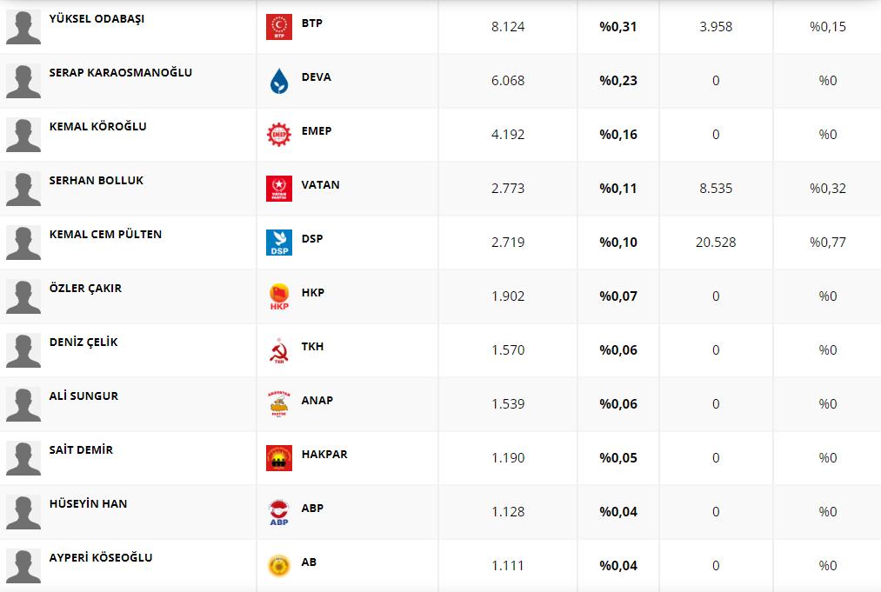Viewport: 881px width, 592px height.
Task: Click Özler Çakır's avatar thumbnail
Action: [x=23, y=296]
